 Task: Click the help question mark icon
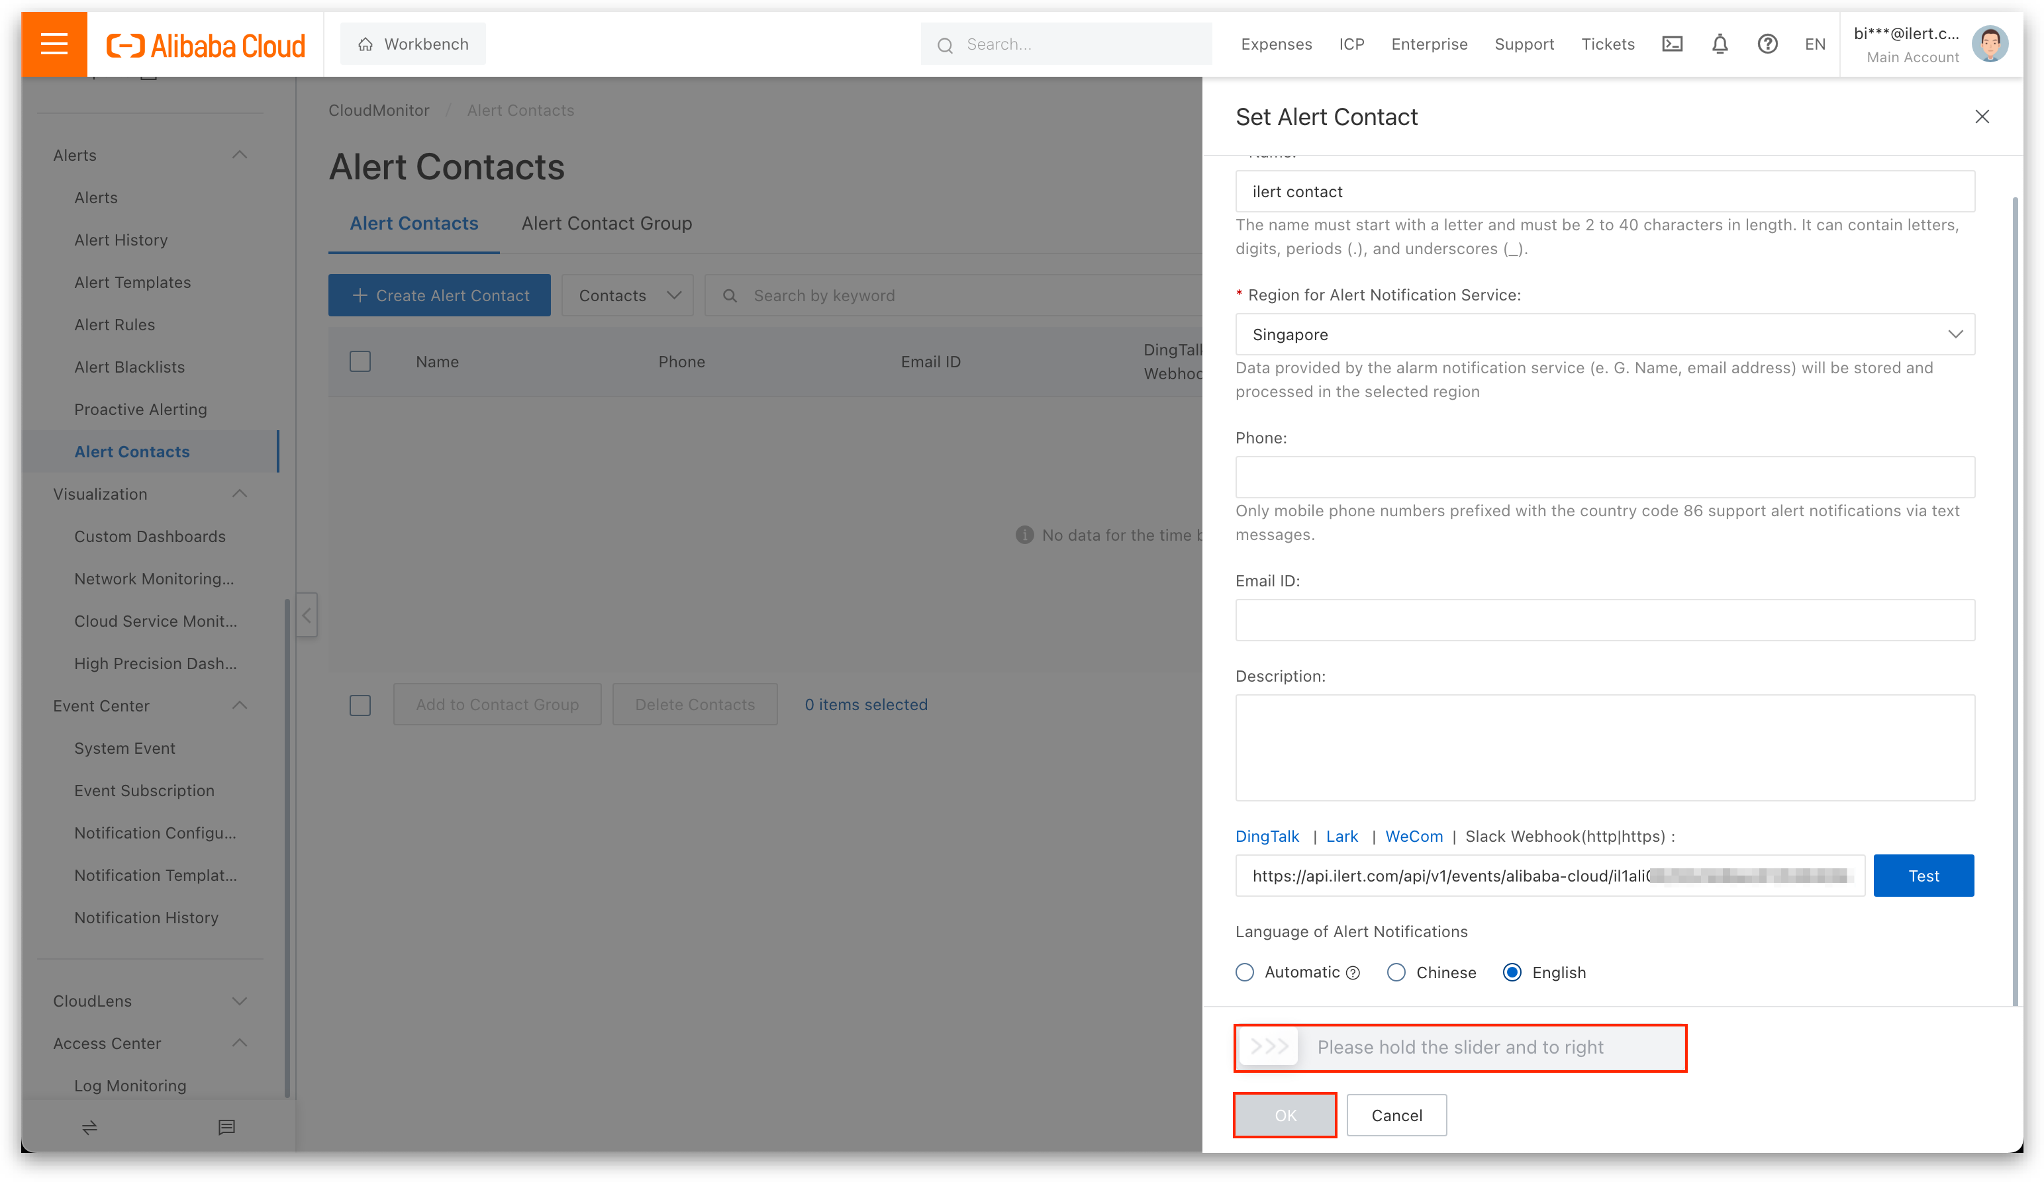[x=1767, y=44]
